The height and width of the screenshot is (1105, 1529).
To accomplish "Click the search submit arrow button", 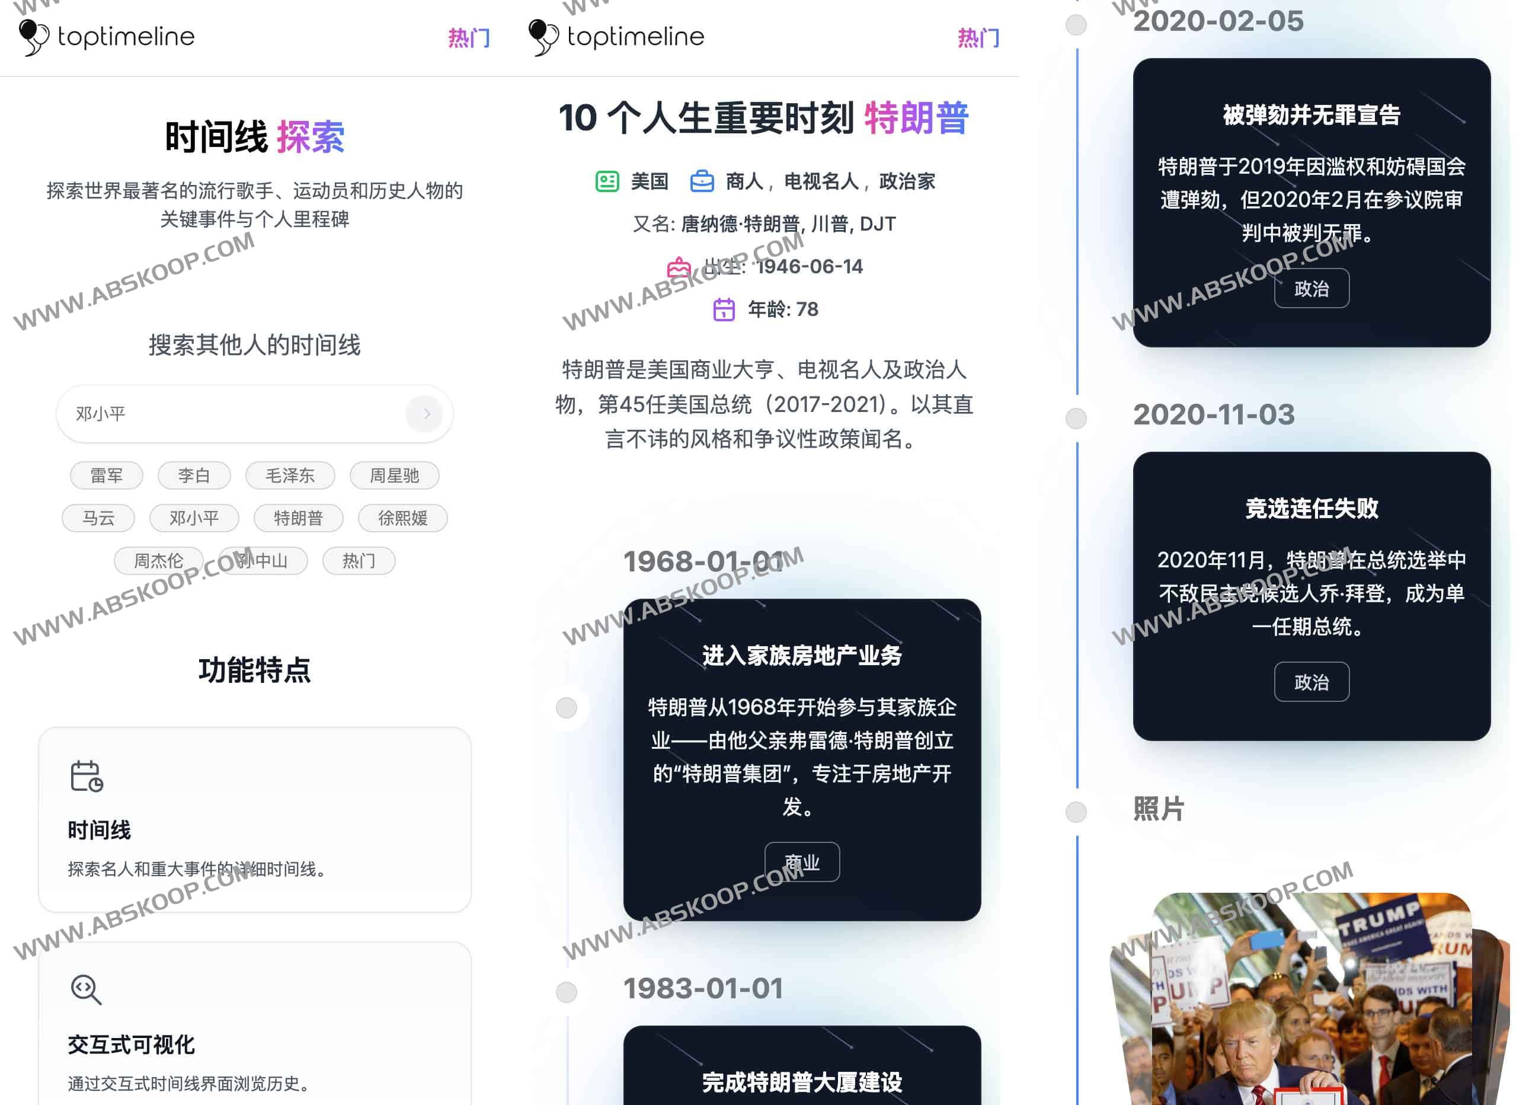I will pos(426,413).
